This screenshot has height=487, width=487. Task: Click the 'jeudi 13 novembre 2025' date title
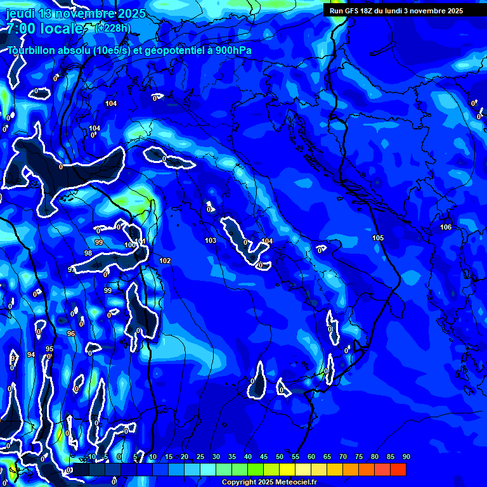point(75,13)
